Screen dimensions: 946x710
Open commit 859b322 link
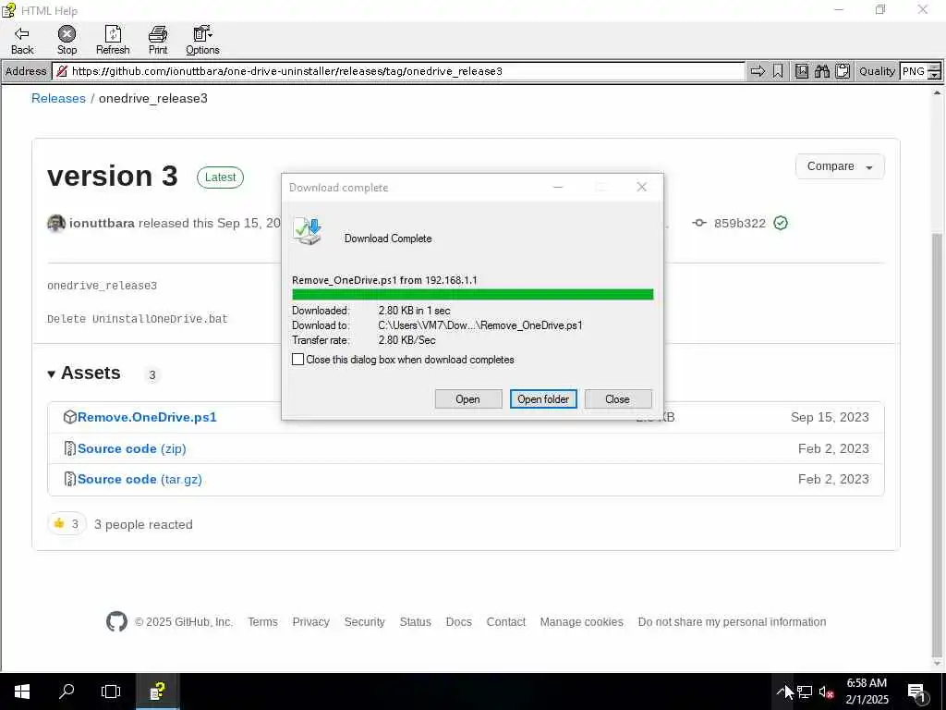[x=740, y=224]
